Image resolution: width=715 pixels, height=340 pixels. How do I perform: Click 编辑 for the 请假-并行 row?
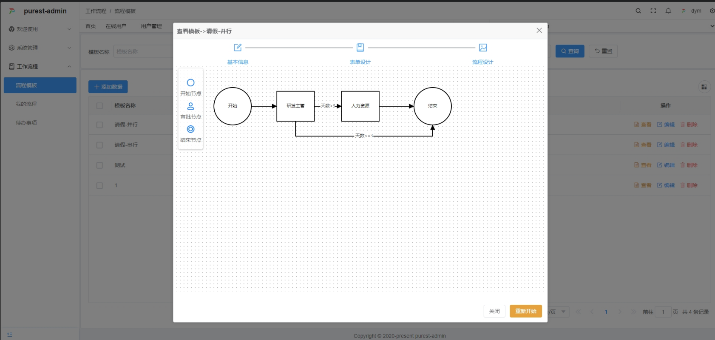pyautogui.click(x=666, y=125)
